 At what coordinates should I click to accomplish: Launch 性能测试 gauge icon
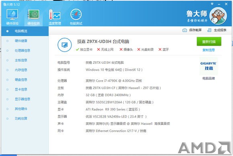pyautogui.click(x=76, y=14)
